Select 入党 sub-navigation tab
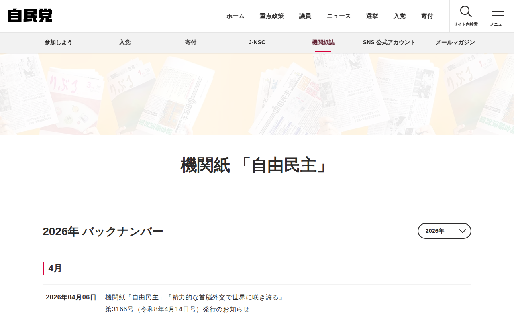Screen dimensions: 514x321 coord(125,43)
